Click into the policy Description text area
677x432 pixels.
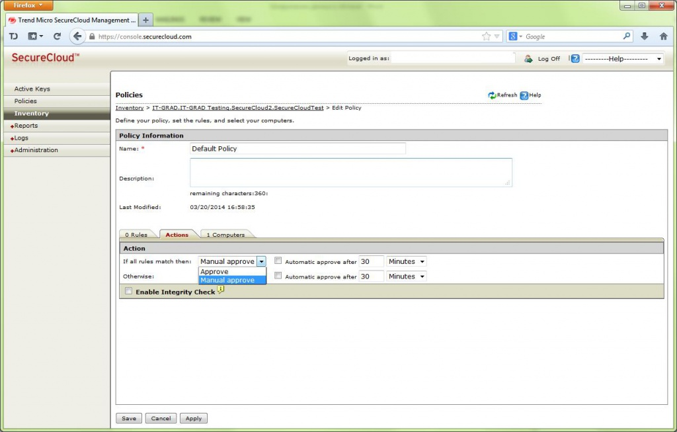(x=350, y=172)
